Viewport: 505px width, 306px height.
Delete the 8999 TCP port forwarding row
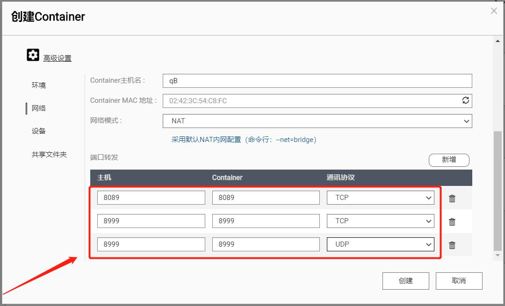pyautogui.click(x=452, y=222)
